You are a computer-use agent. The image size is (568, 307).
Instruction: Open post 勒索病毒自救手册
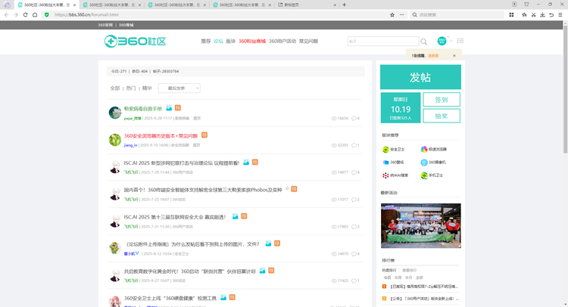tap(143, 108)
